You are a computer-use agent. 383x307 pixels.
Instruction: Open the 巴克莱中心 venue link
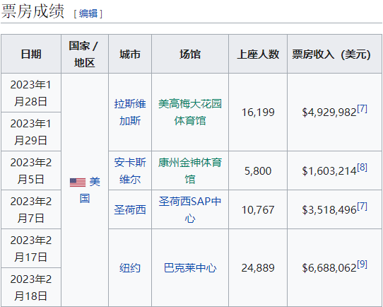(x=190, y=268)
